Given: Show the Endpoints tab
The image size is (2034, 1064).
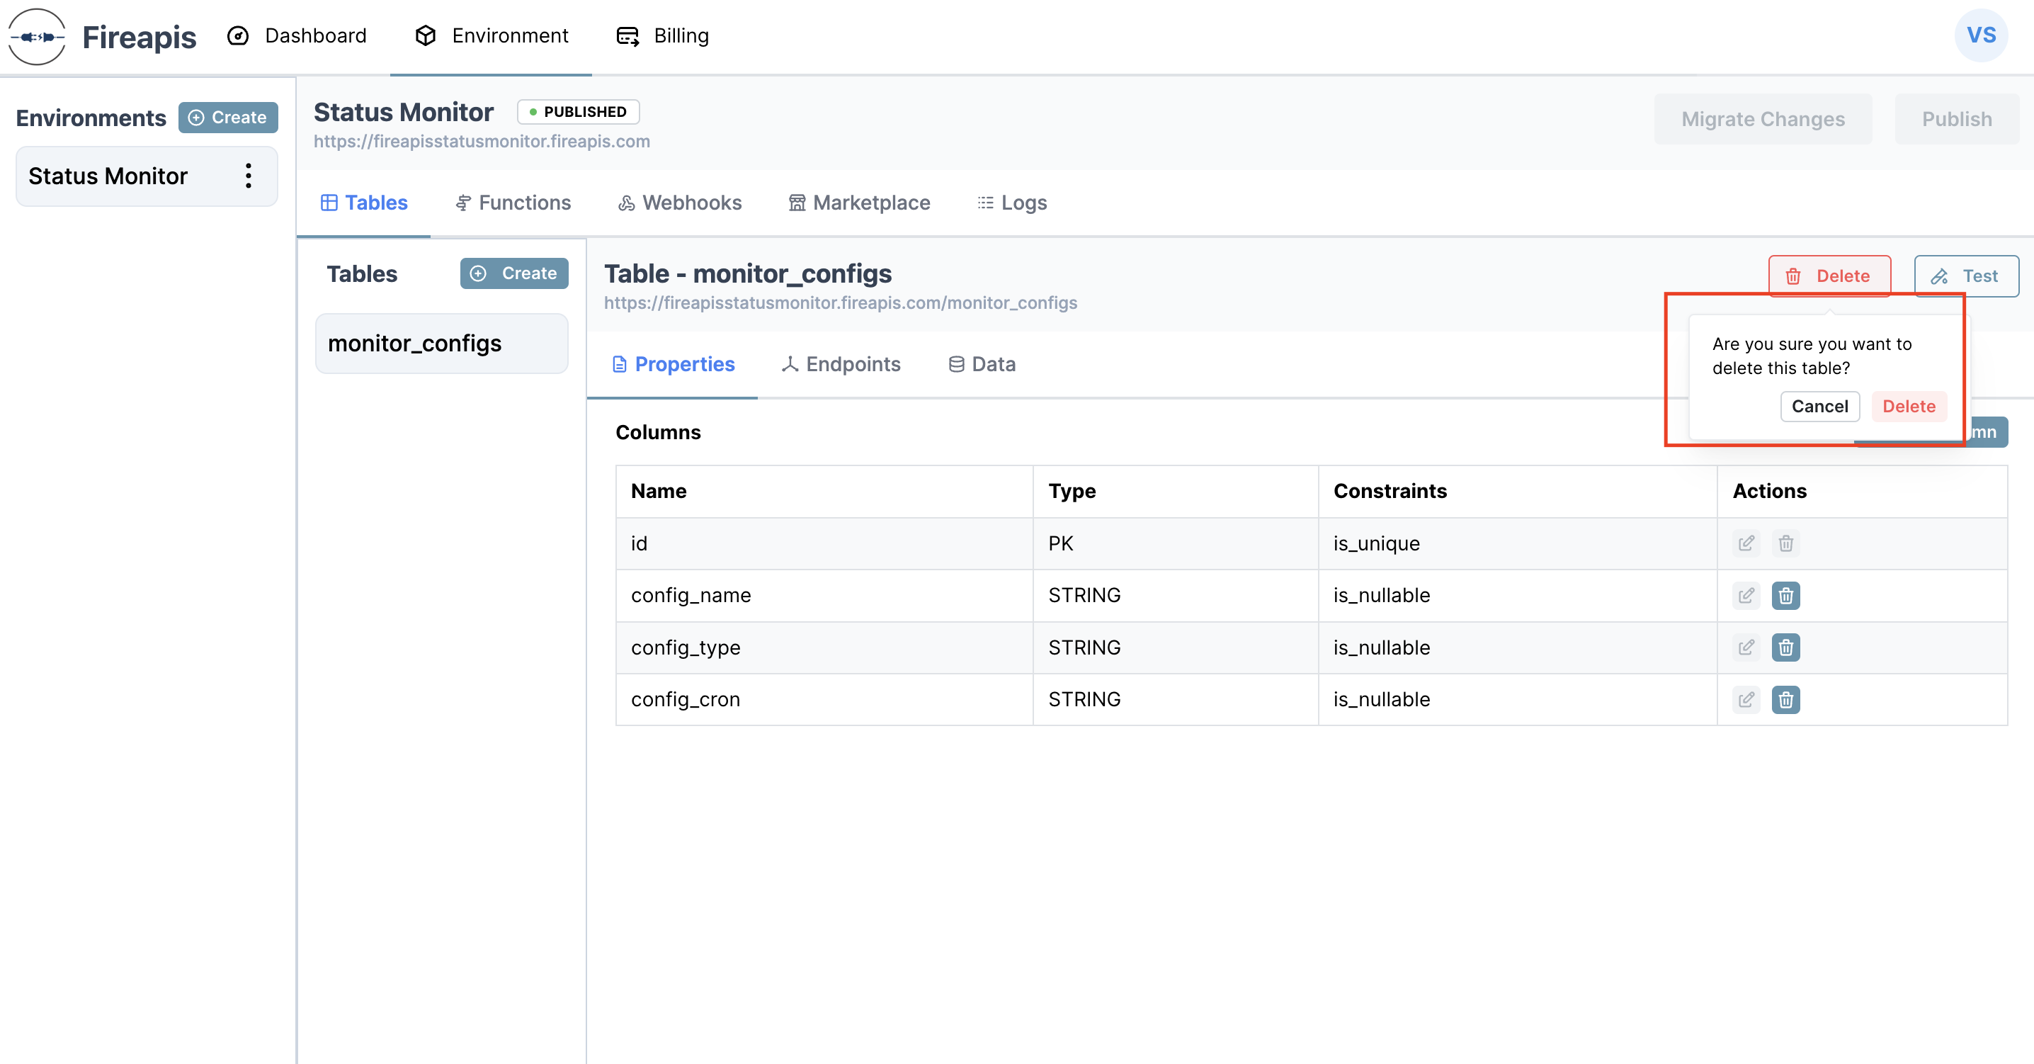Looking at the screenshot, I should click(x=841, y=364).
